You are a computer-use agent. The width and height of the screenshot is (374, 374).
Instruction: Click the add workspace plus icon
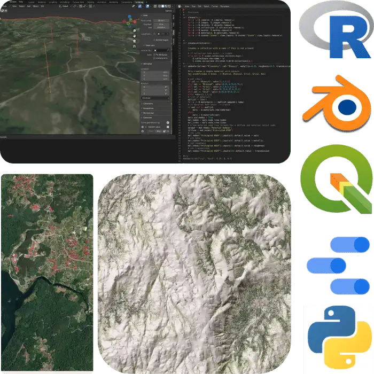pyautogui.click(x=146, y=2)
